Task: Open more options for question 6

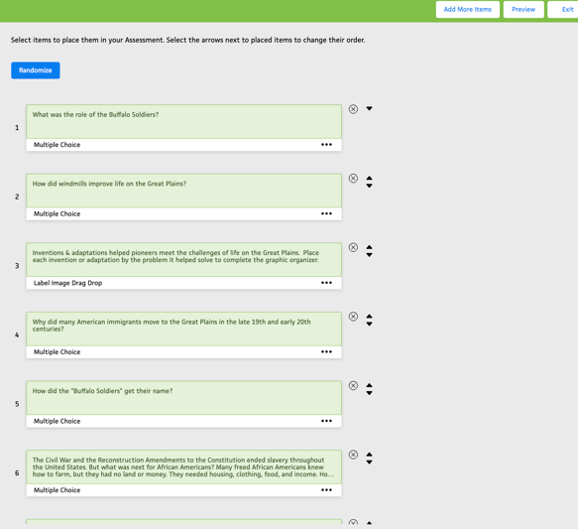Action: [326, 490]
